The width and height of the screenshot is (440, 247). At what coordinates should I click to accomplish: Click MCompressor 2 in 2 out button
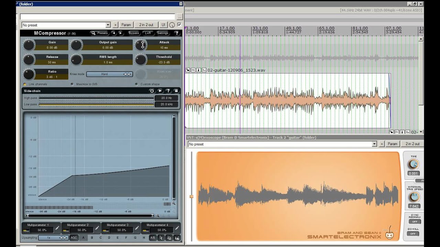(146, 25)
